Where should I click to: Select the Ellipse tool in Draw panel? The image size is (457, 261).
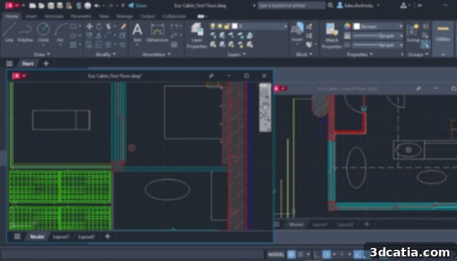[73, 35]
